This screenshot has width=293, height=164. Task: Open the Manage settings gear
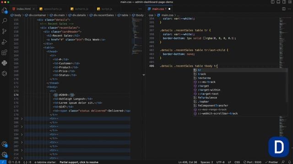point(4,154)
